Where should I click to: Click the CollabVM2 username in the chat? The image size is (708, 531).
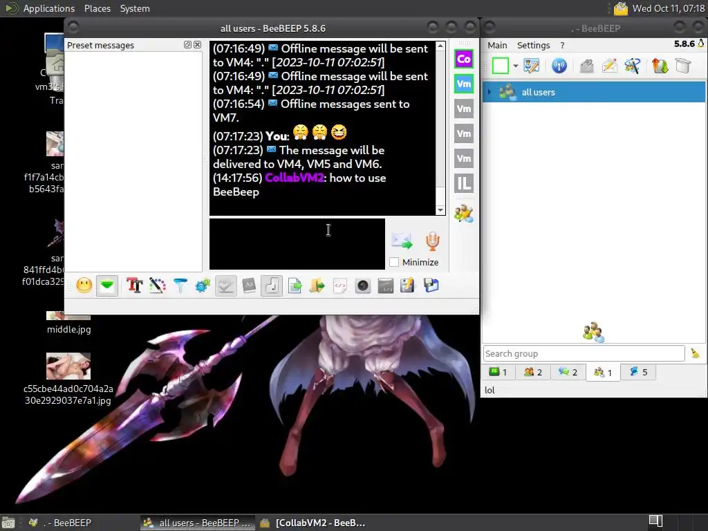(295, 178)
